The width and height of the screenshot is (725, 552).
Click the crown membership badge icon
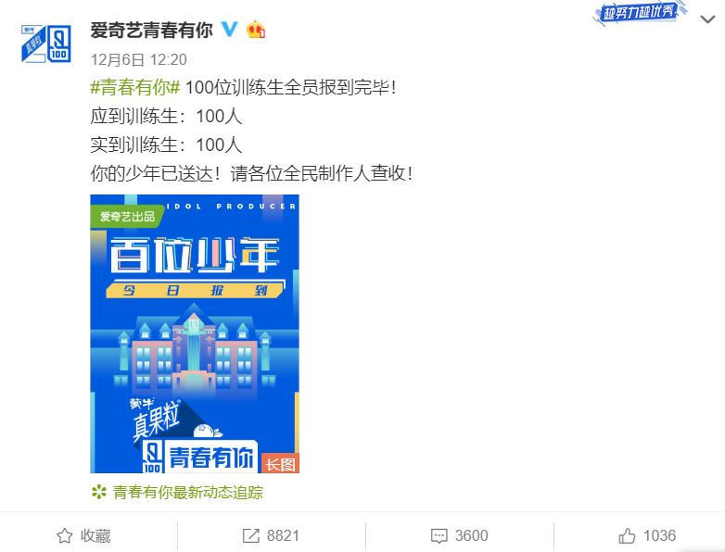pyautogui.click(x=256, y=30)
